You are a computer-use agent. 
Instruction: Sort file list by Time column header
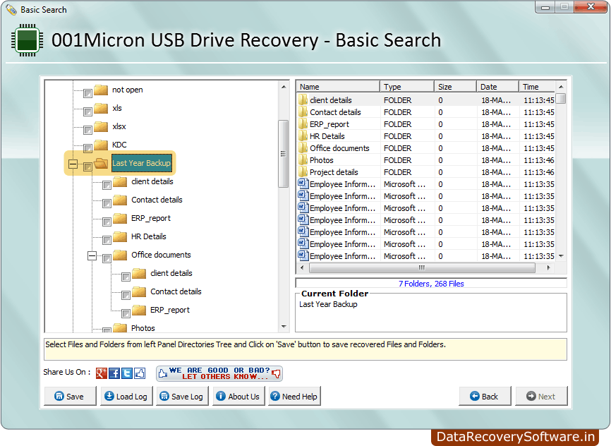click(537, 87)
